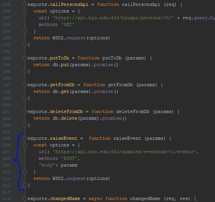Click the fold end marker on line 212

[25, 185]
